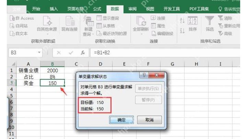
Task: Click the 数据 tab
Action: point(115,9)
